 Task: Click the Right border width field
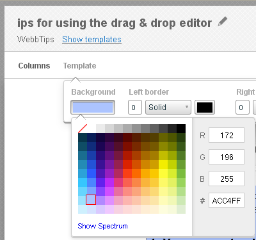(x=243, y=108)
